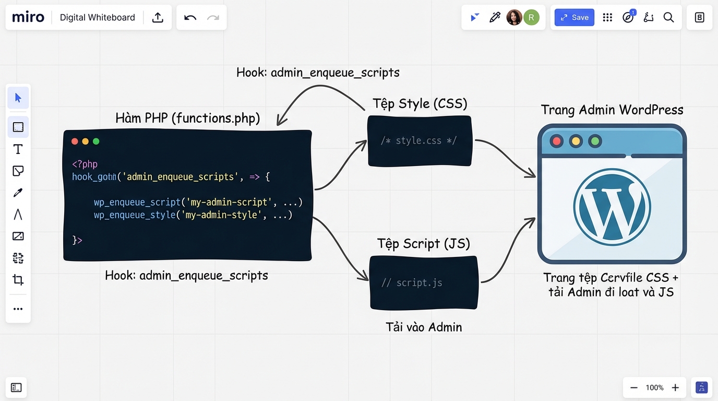Open the export/share menu
Viewport: 718px width, 401px height.
tap(158, 17)
